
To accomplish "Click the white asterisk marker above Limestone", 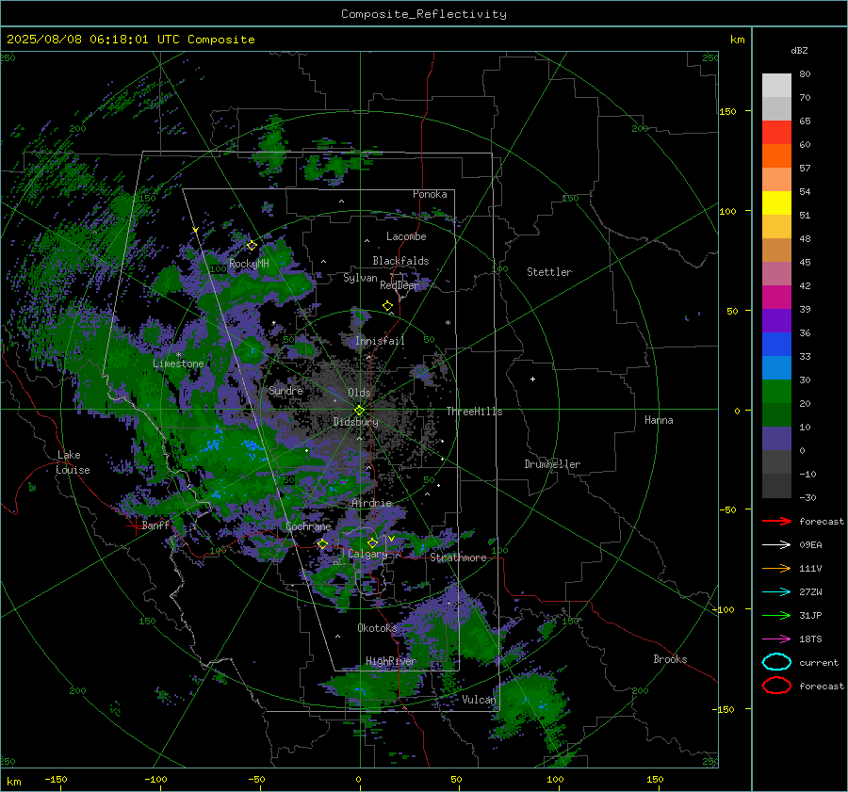I will [x=178, y=355].
